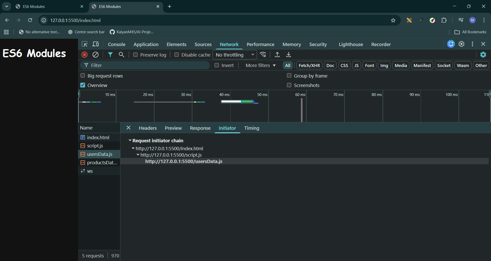Open DevTools settings gear

[462, 44]
